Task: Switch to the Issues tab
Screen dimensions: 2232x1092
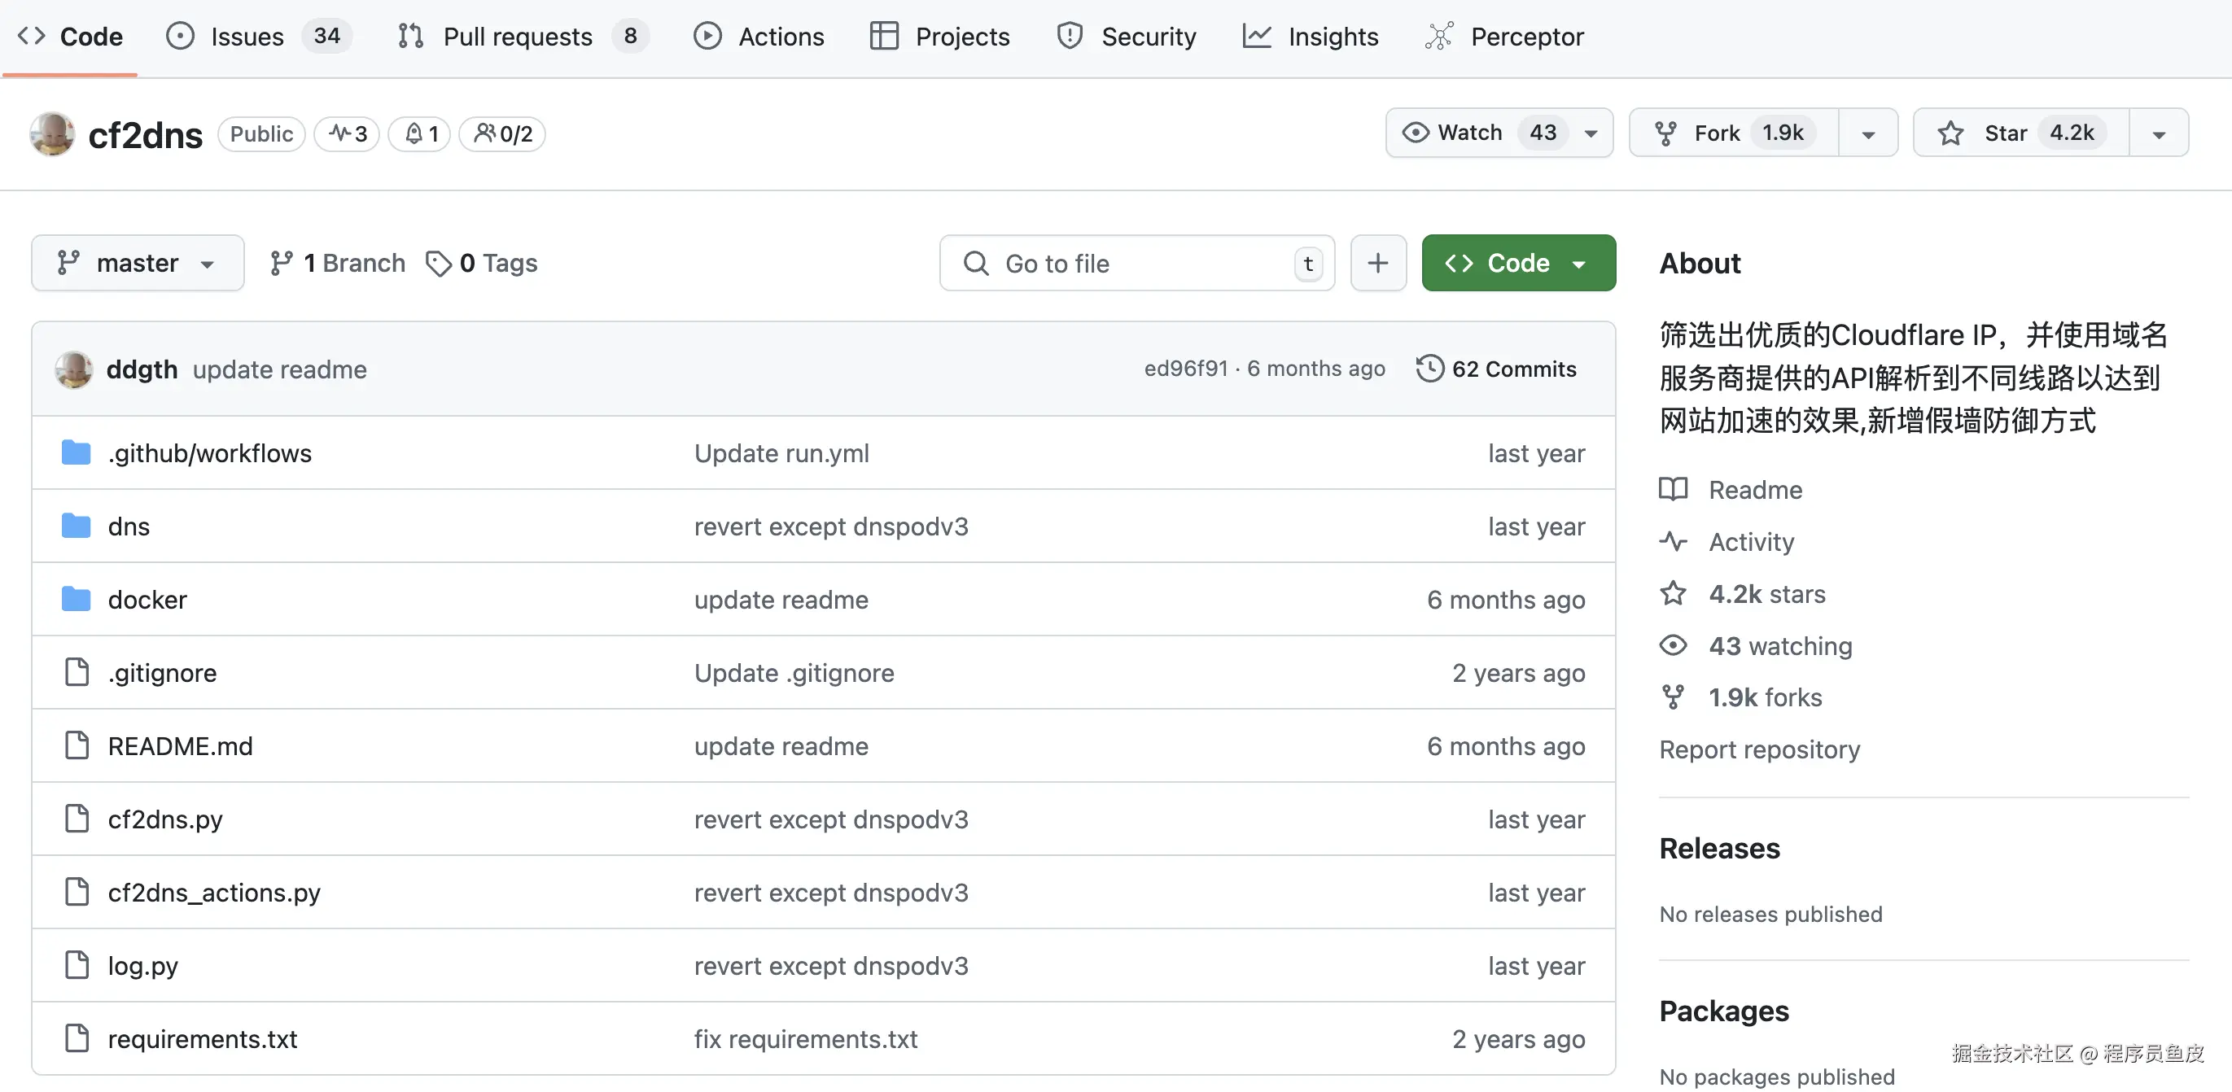Action: 247,37
